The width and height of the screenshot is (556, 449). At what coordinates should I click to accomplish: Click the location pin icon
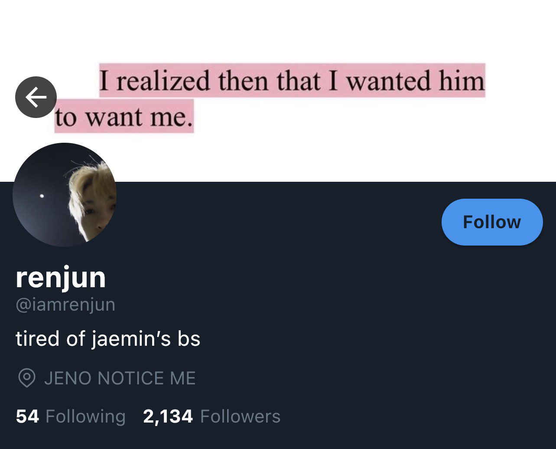click(x=27, y=378)
